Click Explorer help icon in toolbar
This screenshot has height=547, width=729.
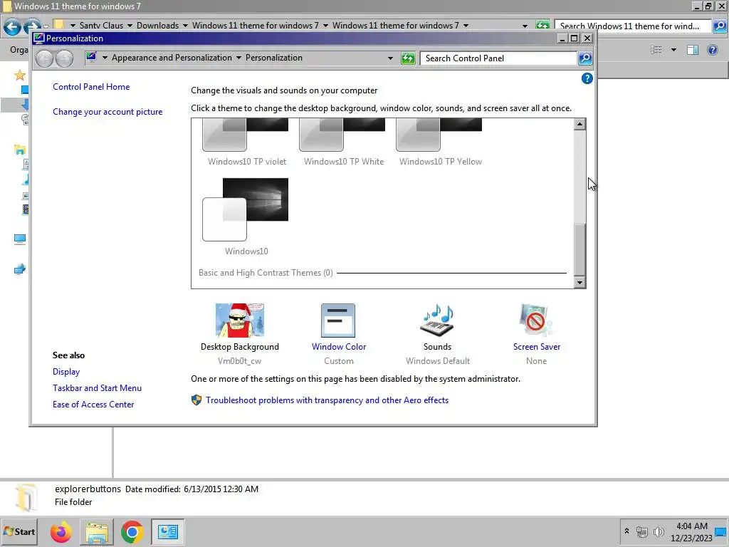(712, 50)
